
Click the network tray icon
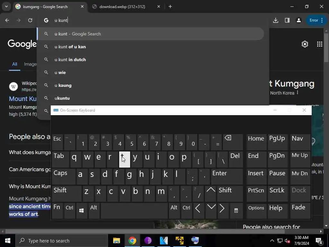[280, 241]
